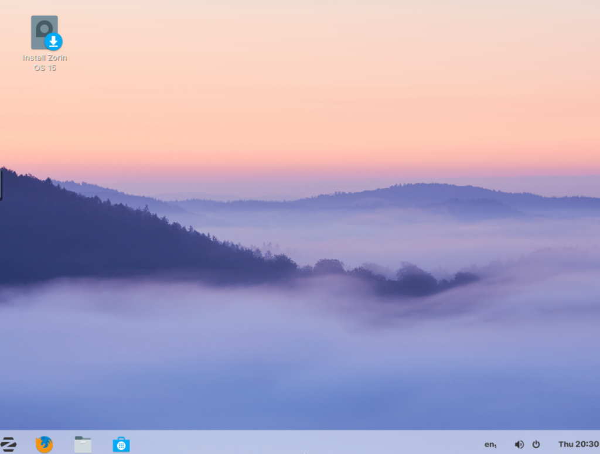The width and height of the screenshot is (600, 454).
Task: Click the "20:30" time in the panel
Action: point(587,444)
